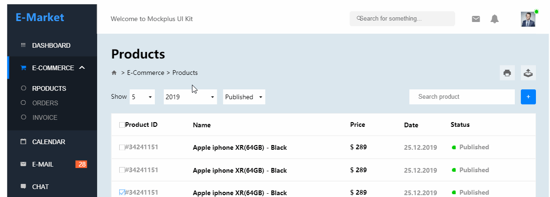Open the Show entries count dropdown

[142, 97]
